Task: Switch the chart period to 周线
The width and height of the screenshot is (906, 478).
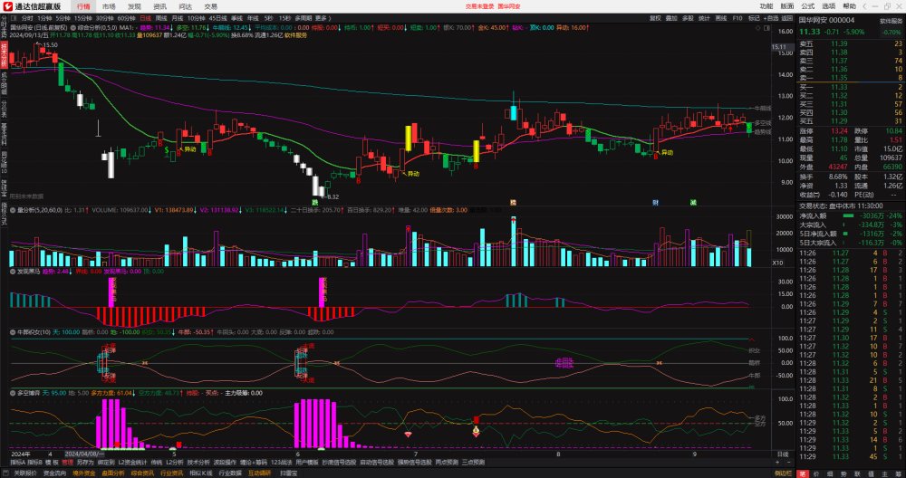Action: pyautogui.click(x=161, y=18)
